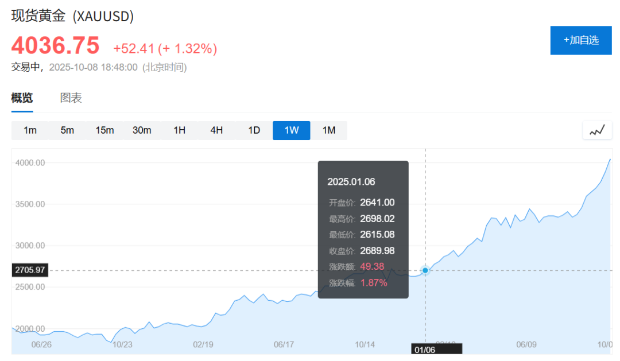Choose the 30m timeframe
This screenshot has width=620, height=361.
coord(142,130)
